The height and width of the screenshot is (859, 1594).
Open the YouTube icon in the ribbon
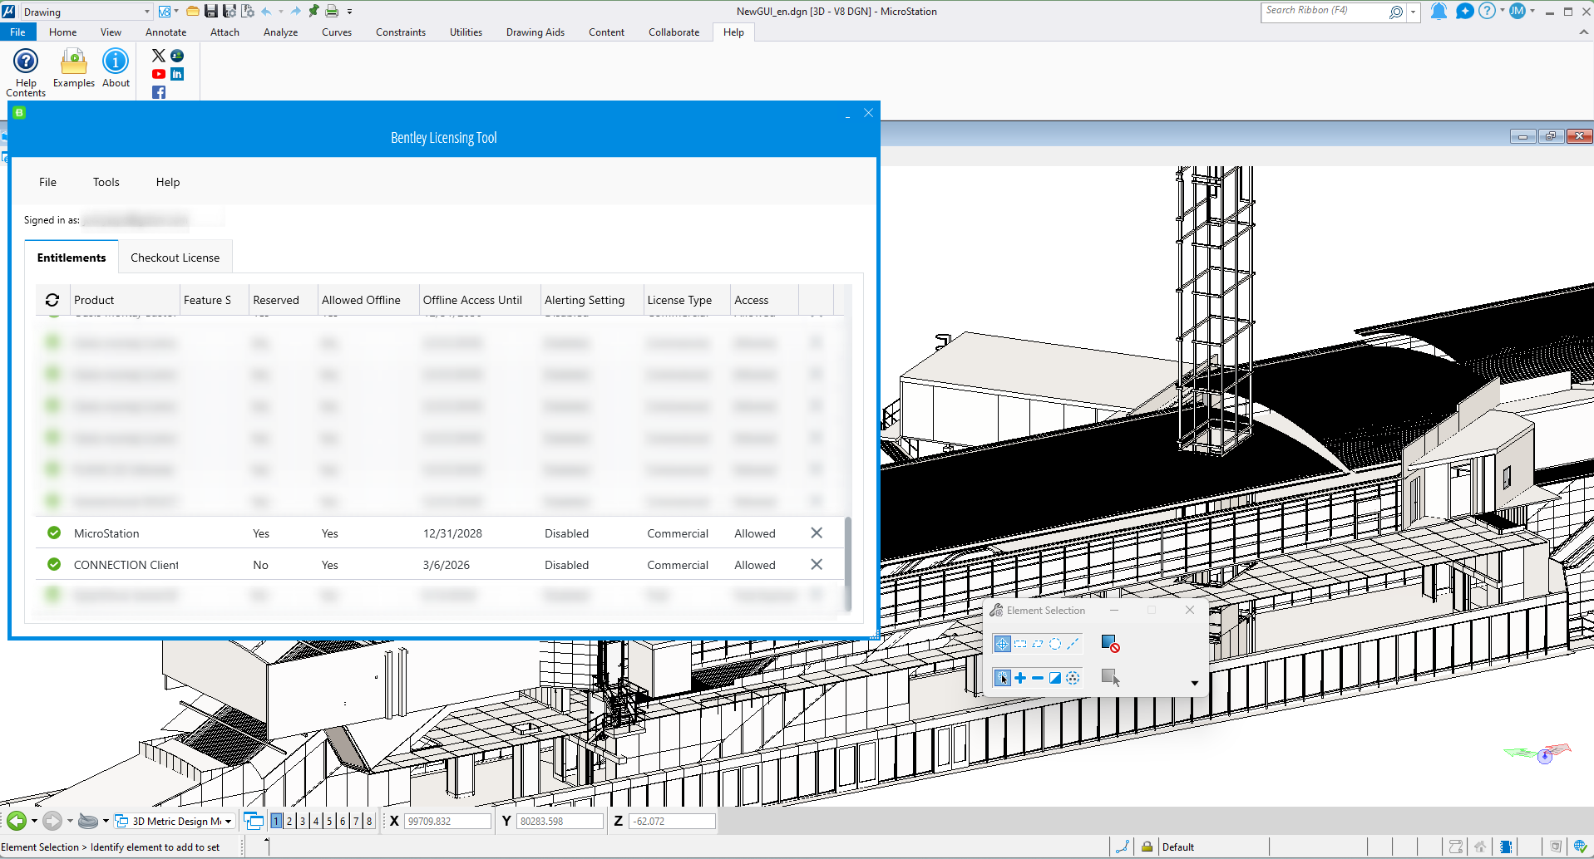pos(159,74)
